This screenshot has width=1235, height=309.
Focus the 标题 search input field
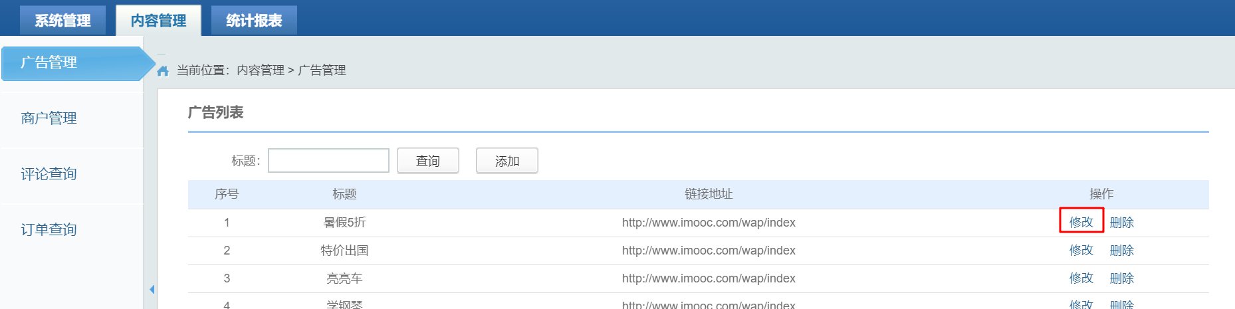coord(328,161)
